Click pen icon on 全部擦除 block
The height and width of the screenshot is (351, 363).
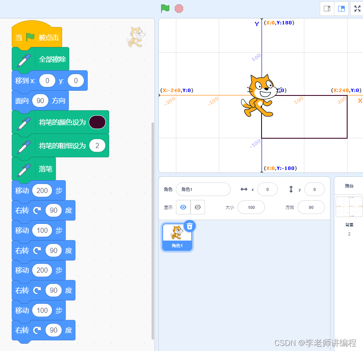(24, 60)
